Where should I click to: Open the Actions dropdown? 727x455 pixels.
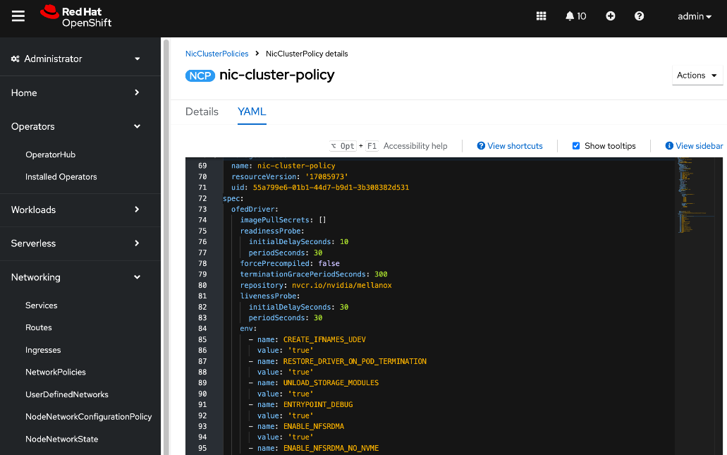tap(697, 75)
